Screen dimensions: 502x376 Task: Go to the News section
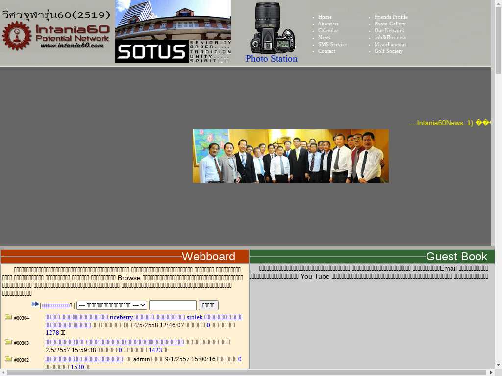[324, 37]
